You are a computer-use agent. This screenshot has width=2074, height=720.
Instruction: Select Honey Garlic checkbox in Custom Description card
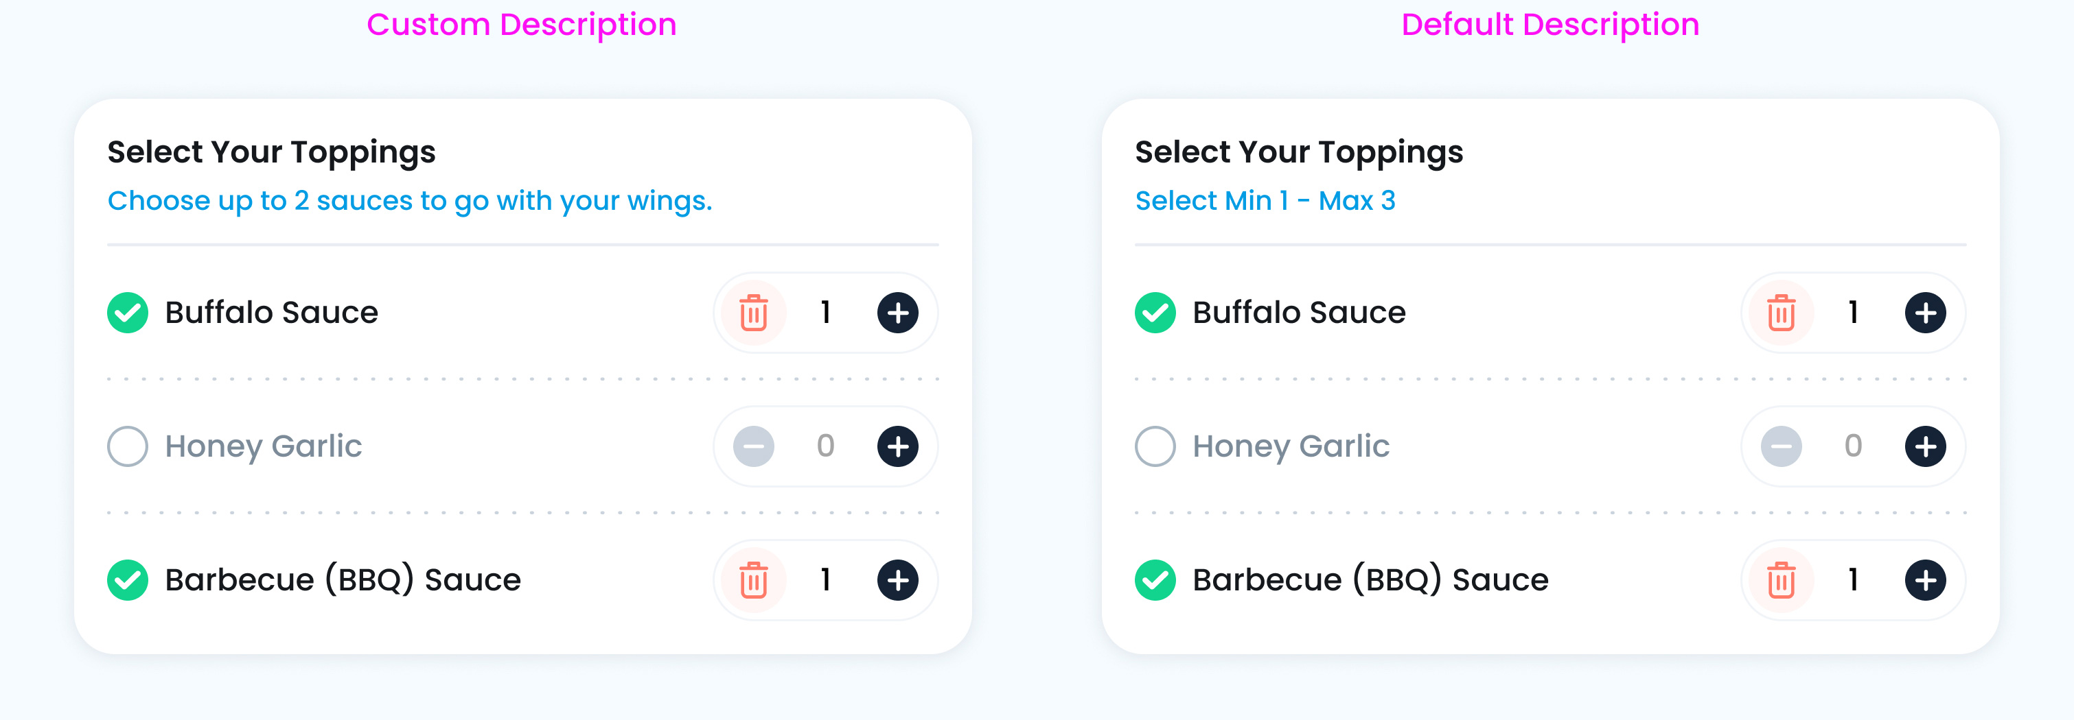pyautogui.click(x=127, y=446)
